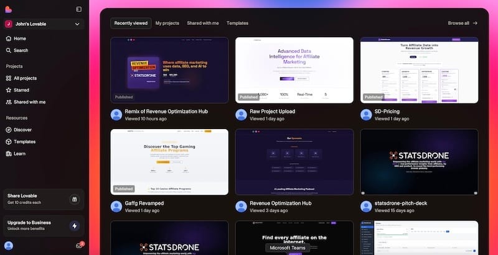
Task: Click the Revenue Optimization Hub title below thumbnail
Action: click(x=281, y=203)
